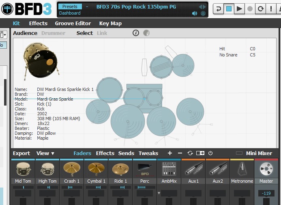Toggle the info circle icon
The width and height of the screenshot is (281, 205).
click(136, 33)
